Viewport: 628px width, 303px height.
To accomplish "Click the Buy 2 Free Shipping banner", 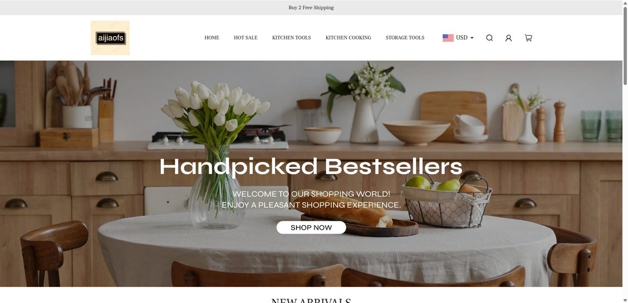I will click(x=311, y=8).
